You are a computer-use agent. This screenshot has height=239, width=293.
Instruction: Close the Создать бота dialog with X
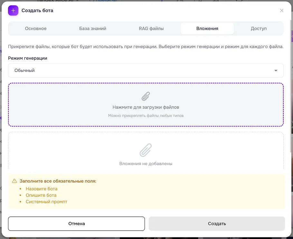[282, 10]
